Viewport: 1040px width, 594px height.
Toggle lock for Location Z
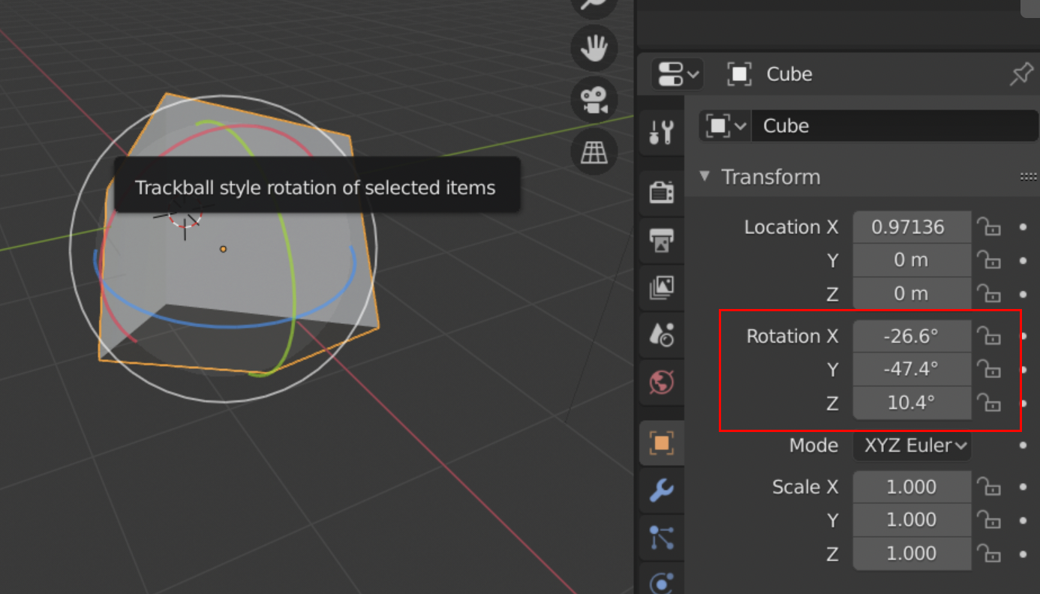pos(989,292)
